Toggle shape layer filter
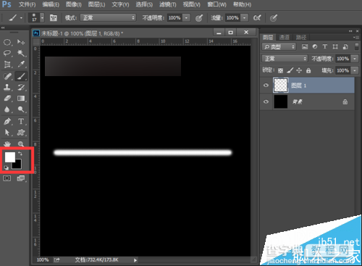362x266 pixels. 335,46
